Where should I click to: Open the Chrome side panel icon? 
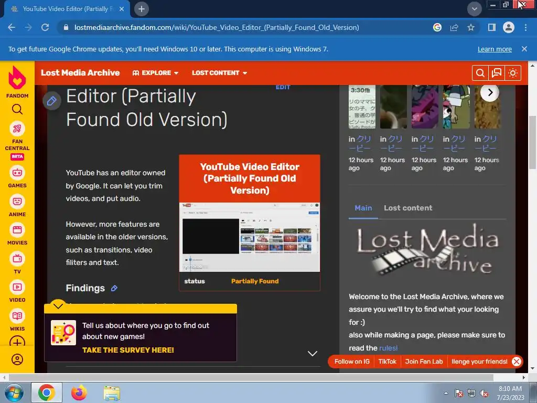coord(492,27)
